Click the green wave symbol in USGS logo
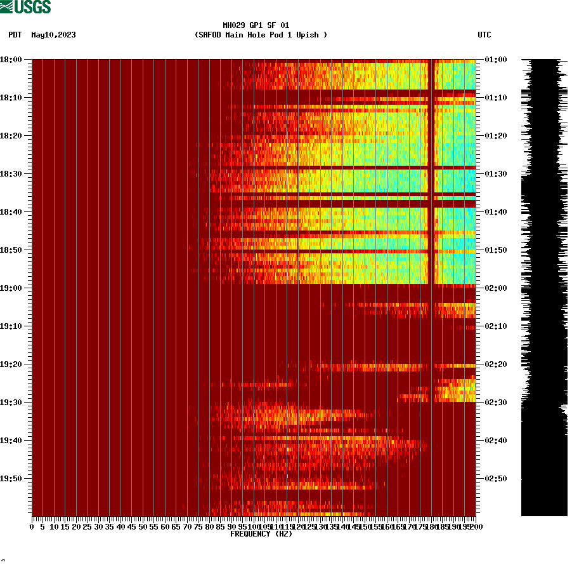The height and width of the screenshot is (567, 572). tap(6, 6)
